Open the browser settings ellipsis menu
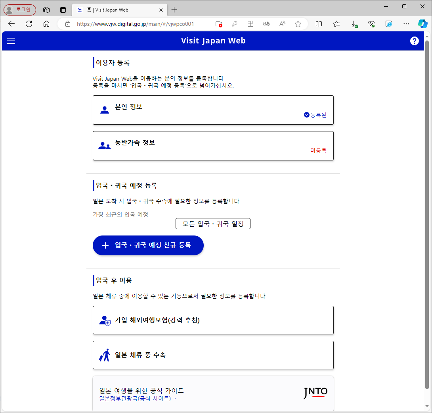This screenshot has width=432, height=413. click(x=406, y=24)
